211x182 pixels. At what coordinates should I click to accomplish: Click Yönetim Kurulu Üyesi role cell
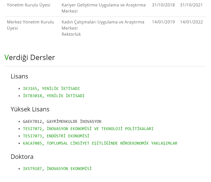pos(29,5)
